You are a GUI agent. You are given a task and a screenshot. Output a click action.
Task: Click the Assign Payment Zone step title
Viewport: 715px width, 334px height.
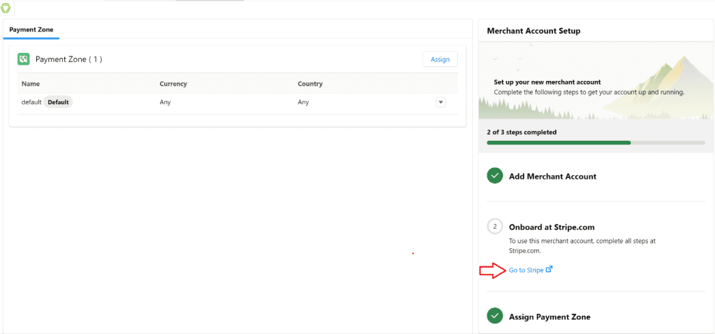[x=550, y=317]
